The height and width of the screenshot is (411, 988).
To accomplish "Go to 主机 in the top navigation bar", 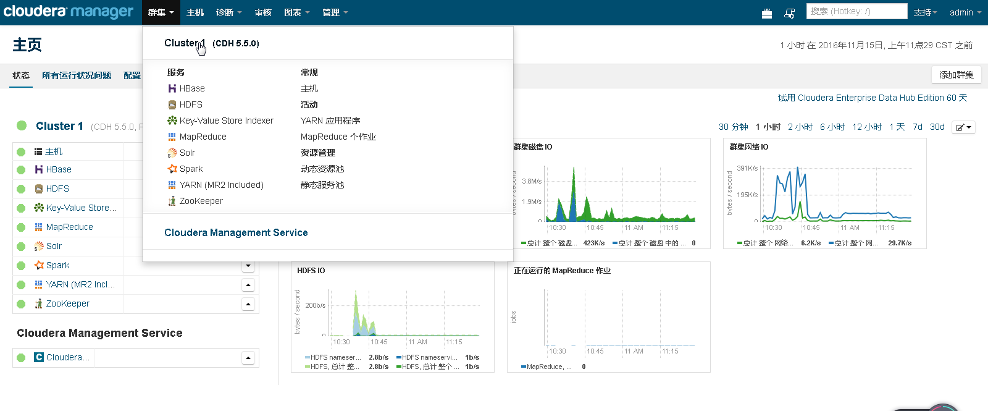I will 195,12.
